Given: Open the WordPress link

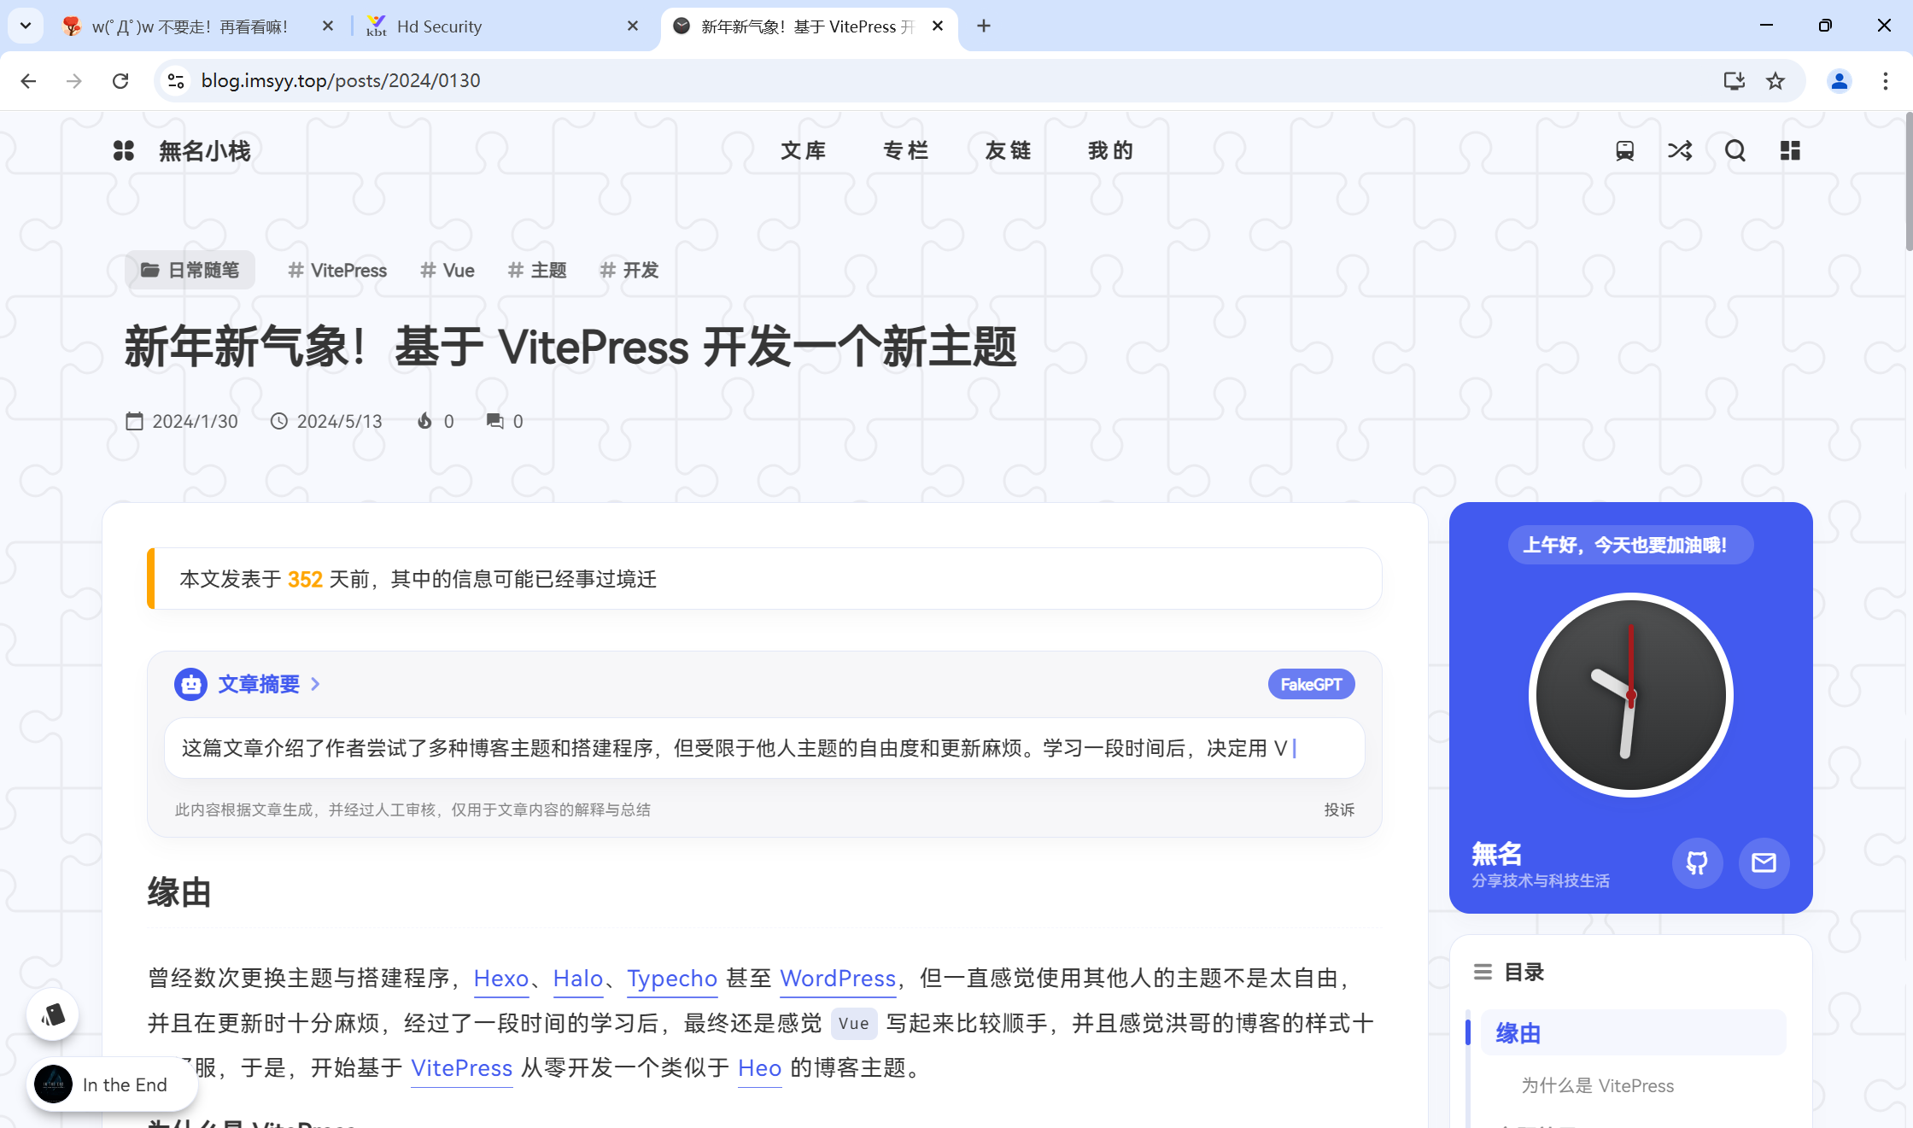Looking at the screenshot, I should click(x=838, y=979).
